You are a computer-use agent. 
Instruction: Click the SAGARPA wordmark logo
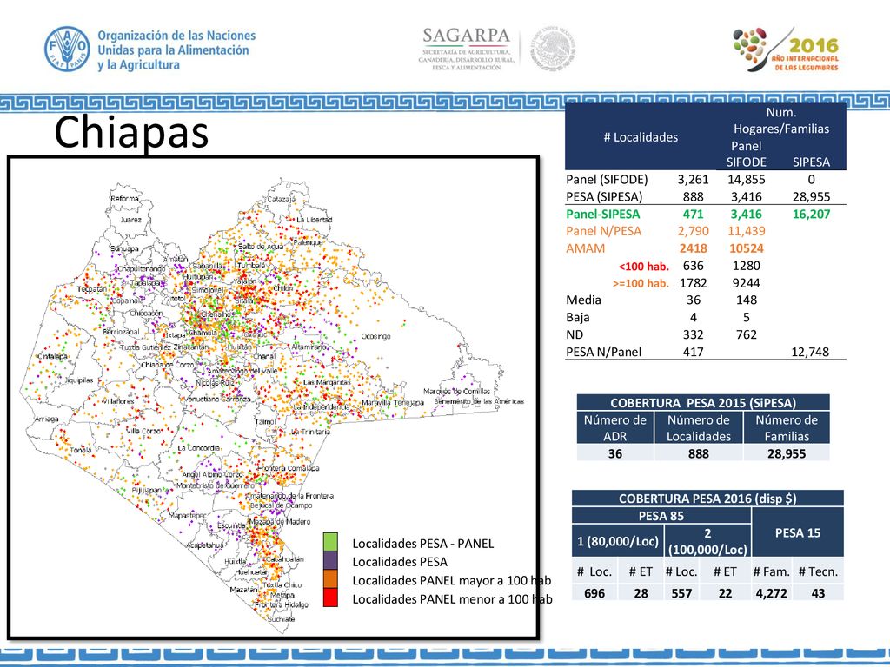pos(467,36)
